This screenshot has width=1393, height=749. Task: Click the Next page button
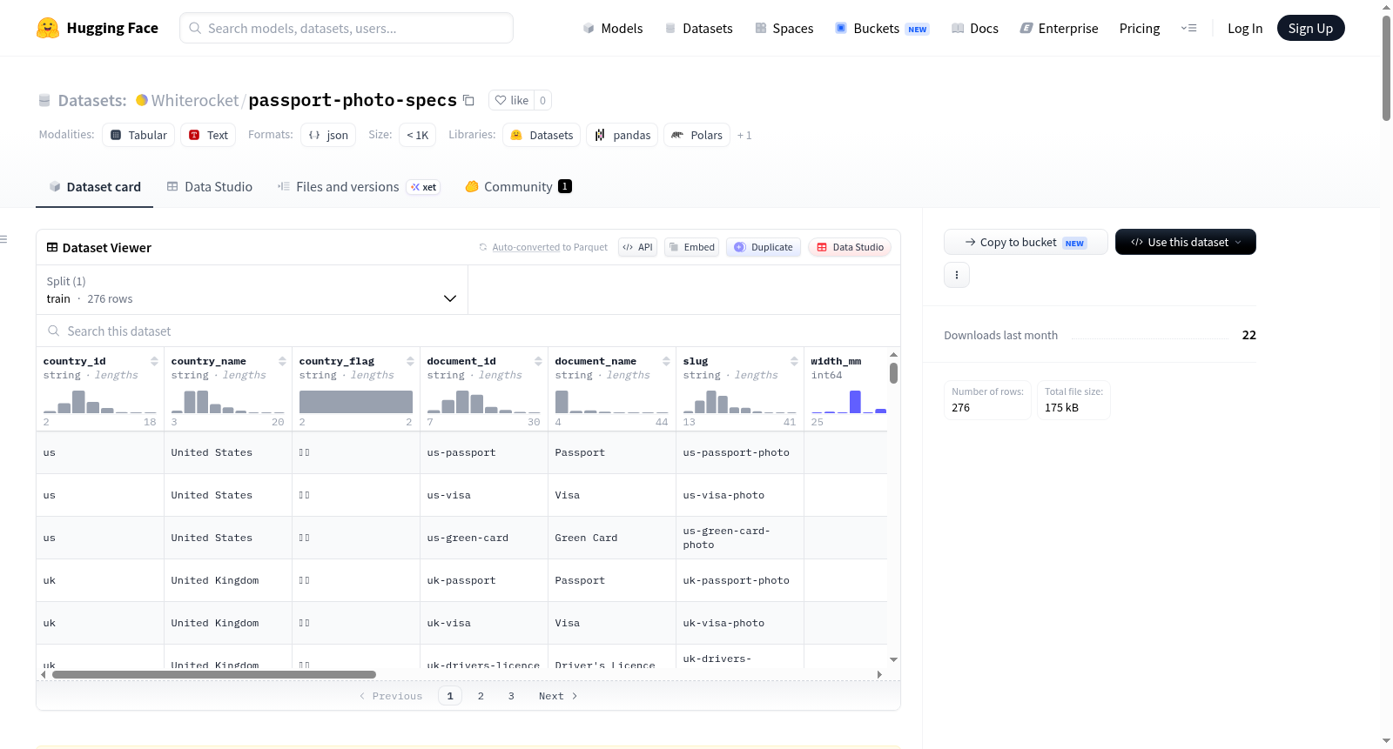(558, 696)
